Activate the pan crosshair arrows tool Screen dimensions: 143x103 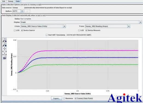[x=4, y=49]
